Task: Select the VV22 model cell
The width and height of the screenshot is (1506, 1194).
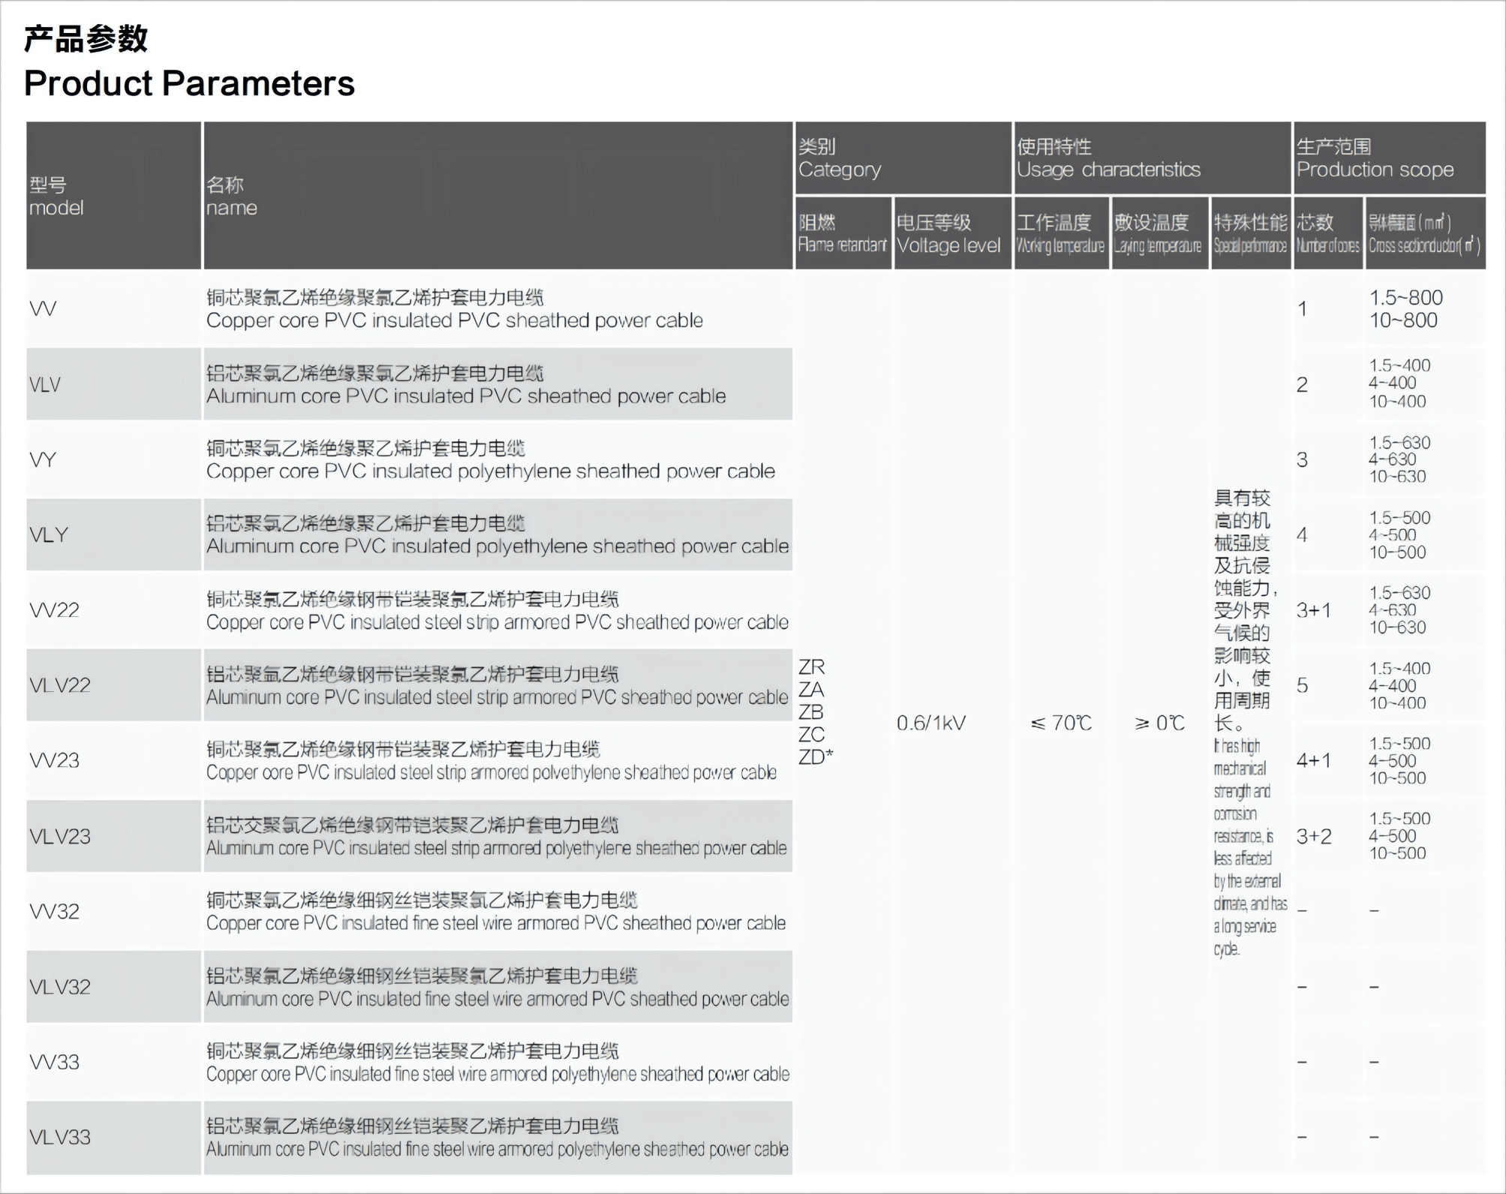Action: click(x=113, y=610)
